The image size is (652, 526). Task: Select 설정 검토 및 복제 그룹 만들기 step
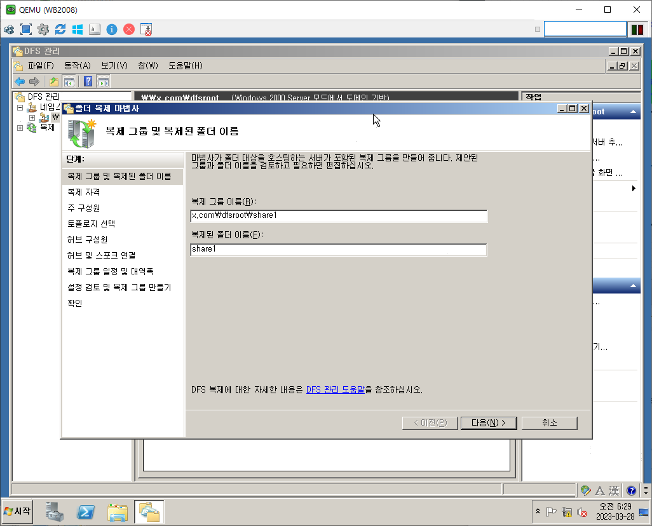click(119, 287)
